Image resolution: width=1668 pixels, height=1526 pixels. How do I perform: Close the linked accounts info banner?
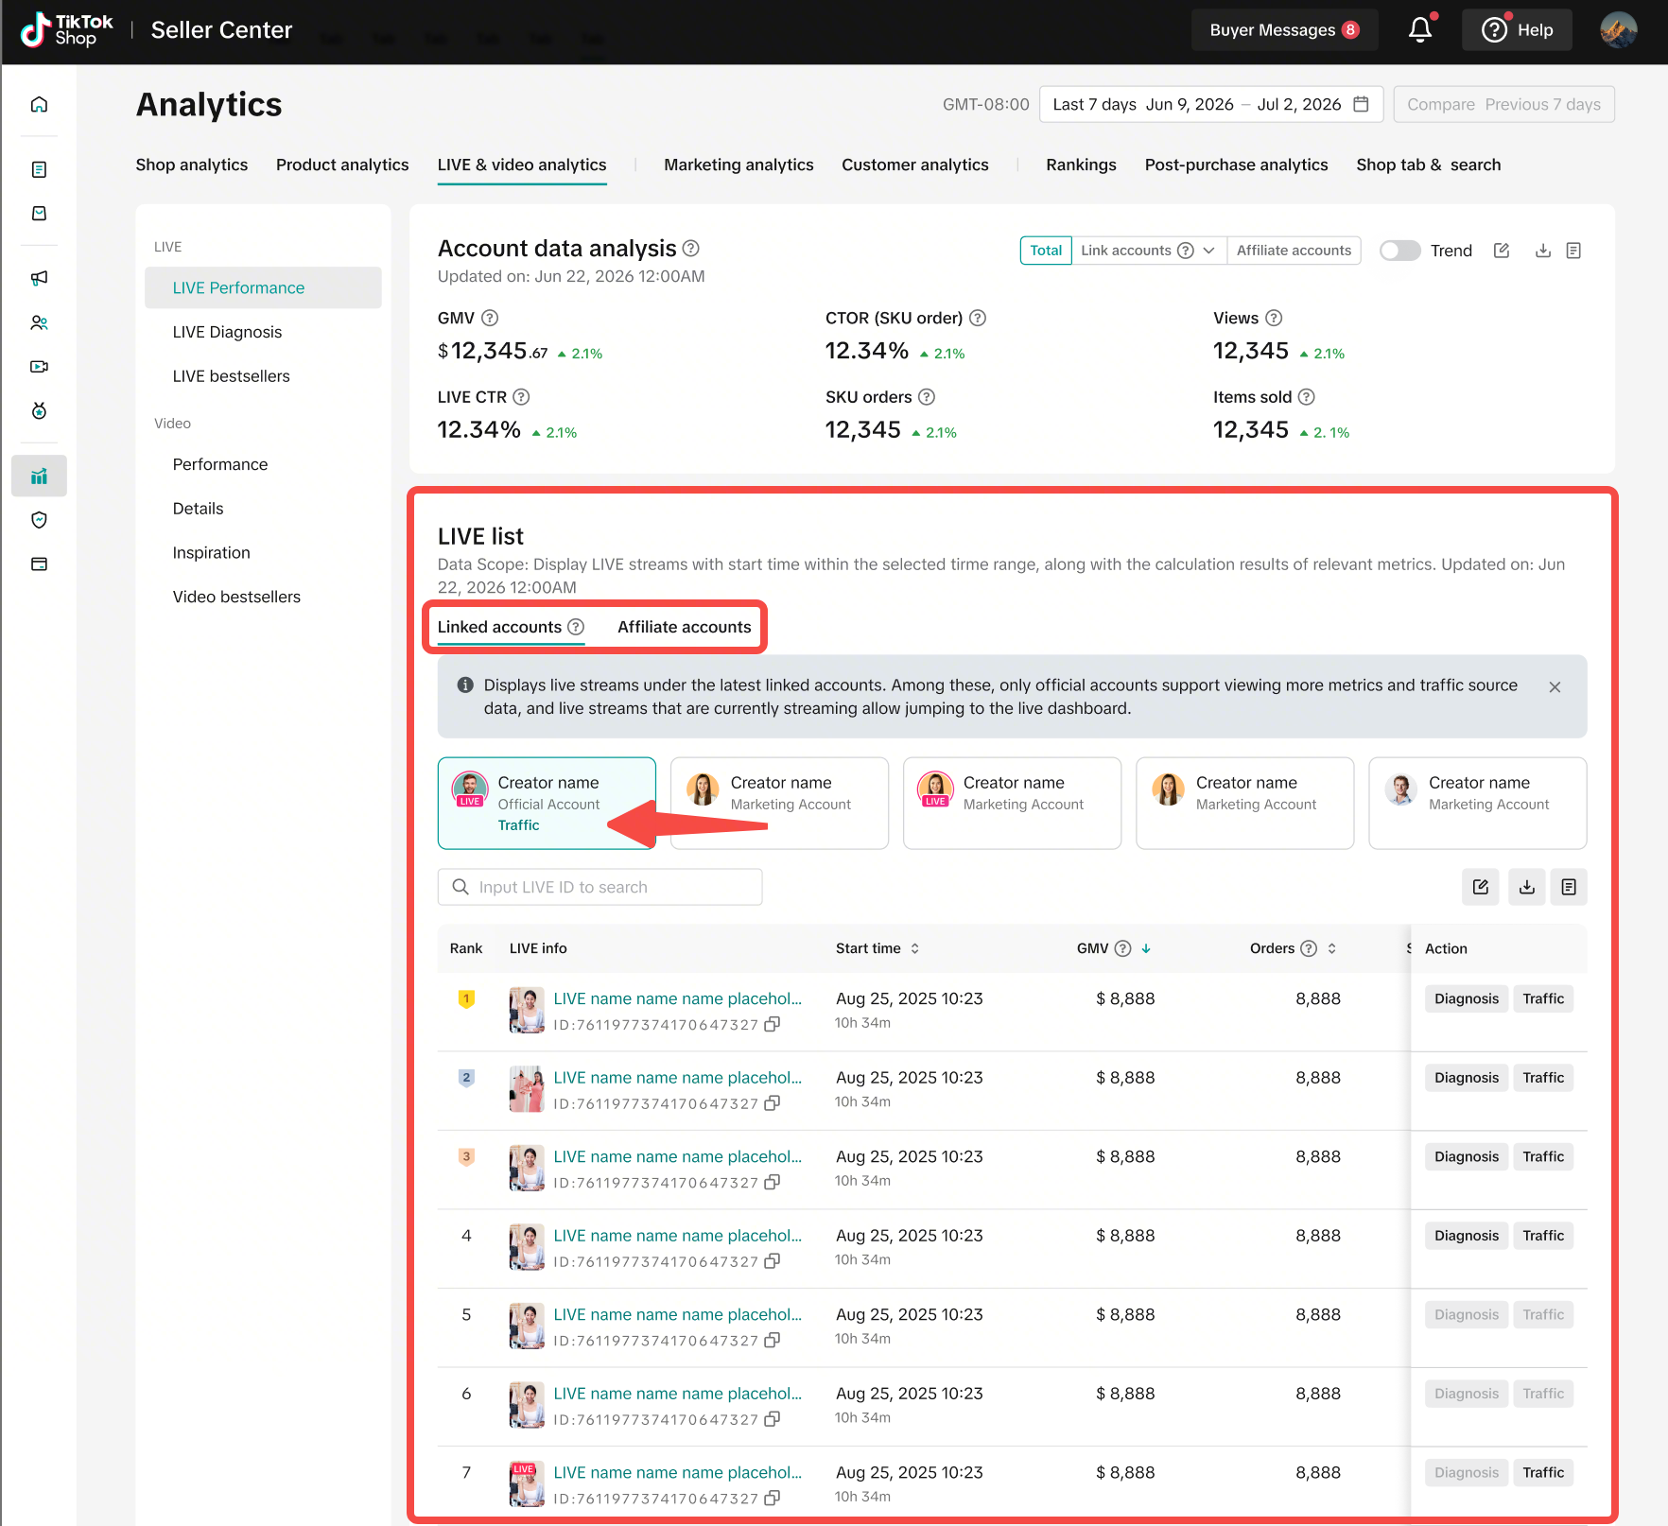(x=1555, y=687)
